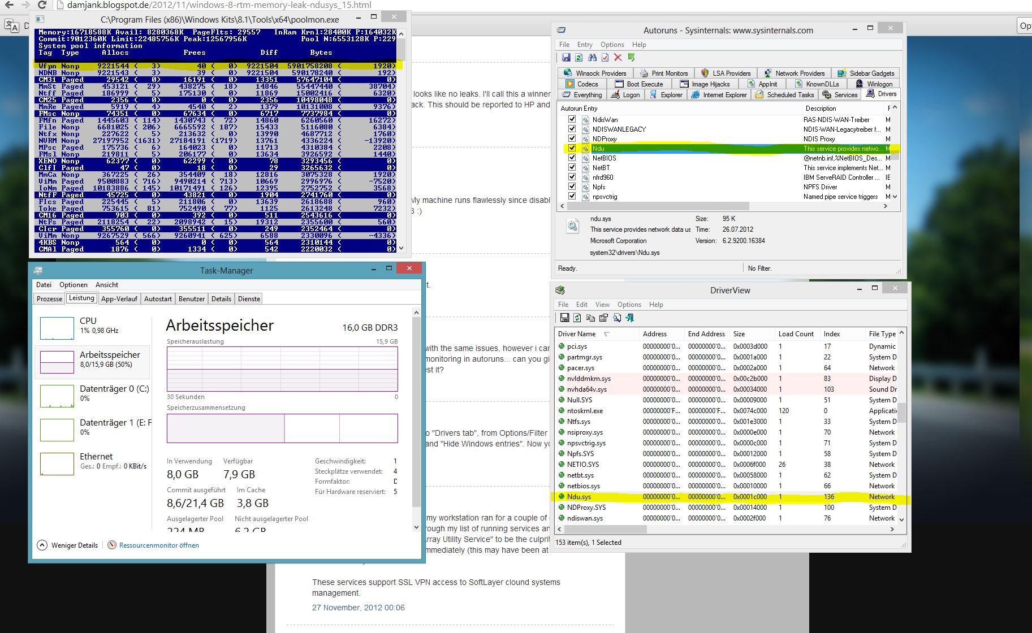Click the Ressourcenmonitor gauge icon in Task-Manager
The height and width of the screenshot is (633, 1032).
[112, 545]
